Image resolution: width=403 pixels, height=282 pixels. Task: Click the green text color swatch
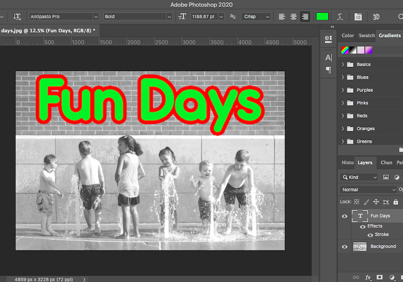[322, 17]
